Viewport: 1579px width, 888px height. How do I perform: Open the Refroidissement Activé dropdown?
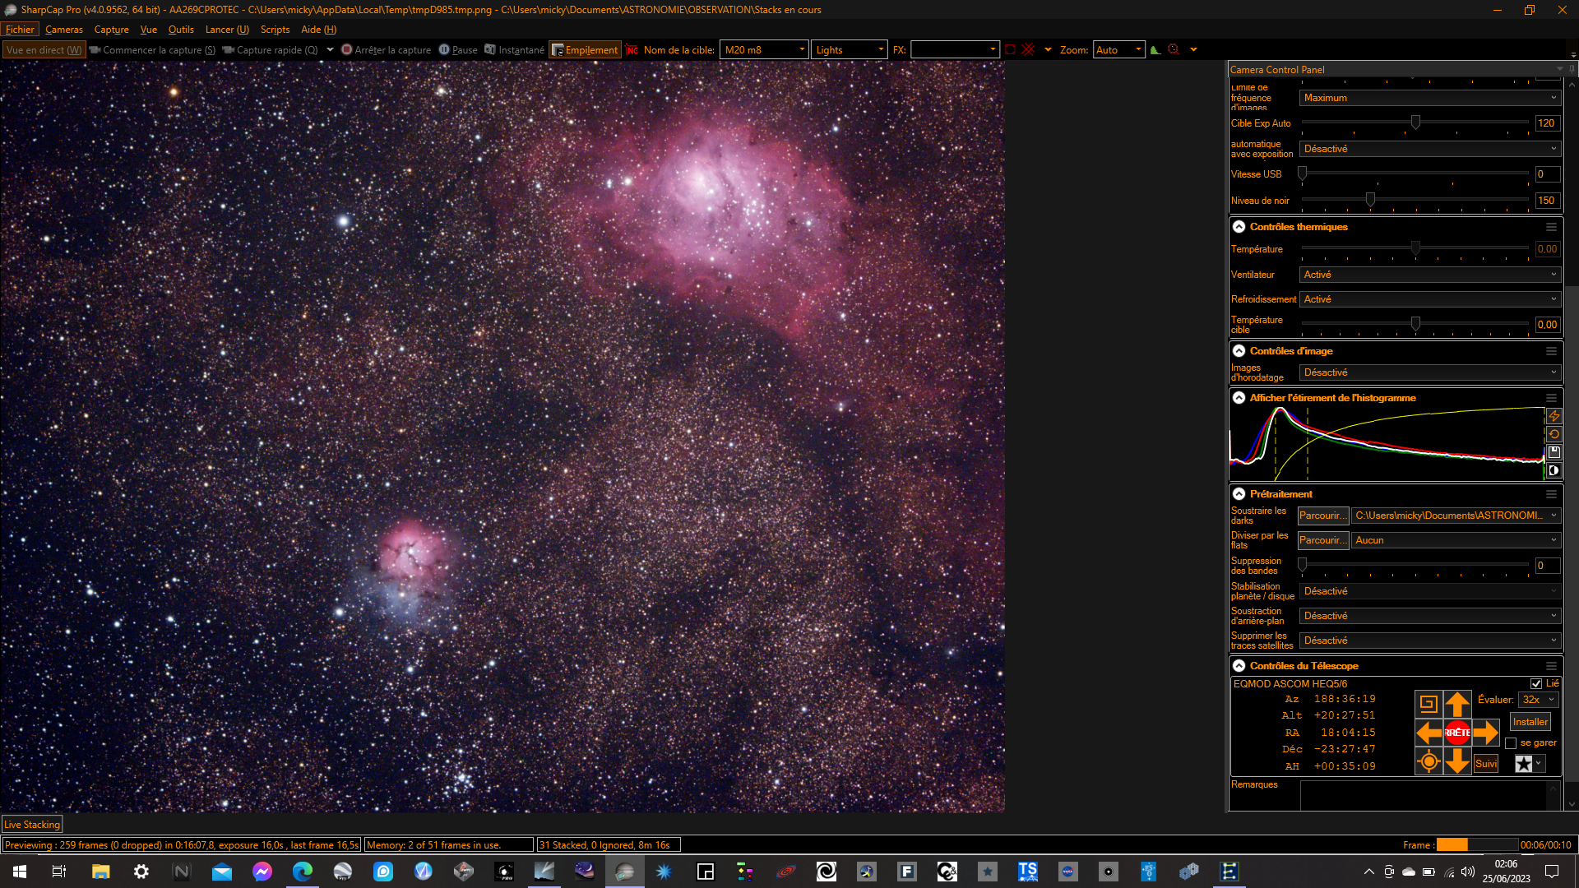1429,299
